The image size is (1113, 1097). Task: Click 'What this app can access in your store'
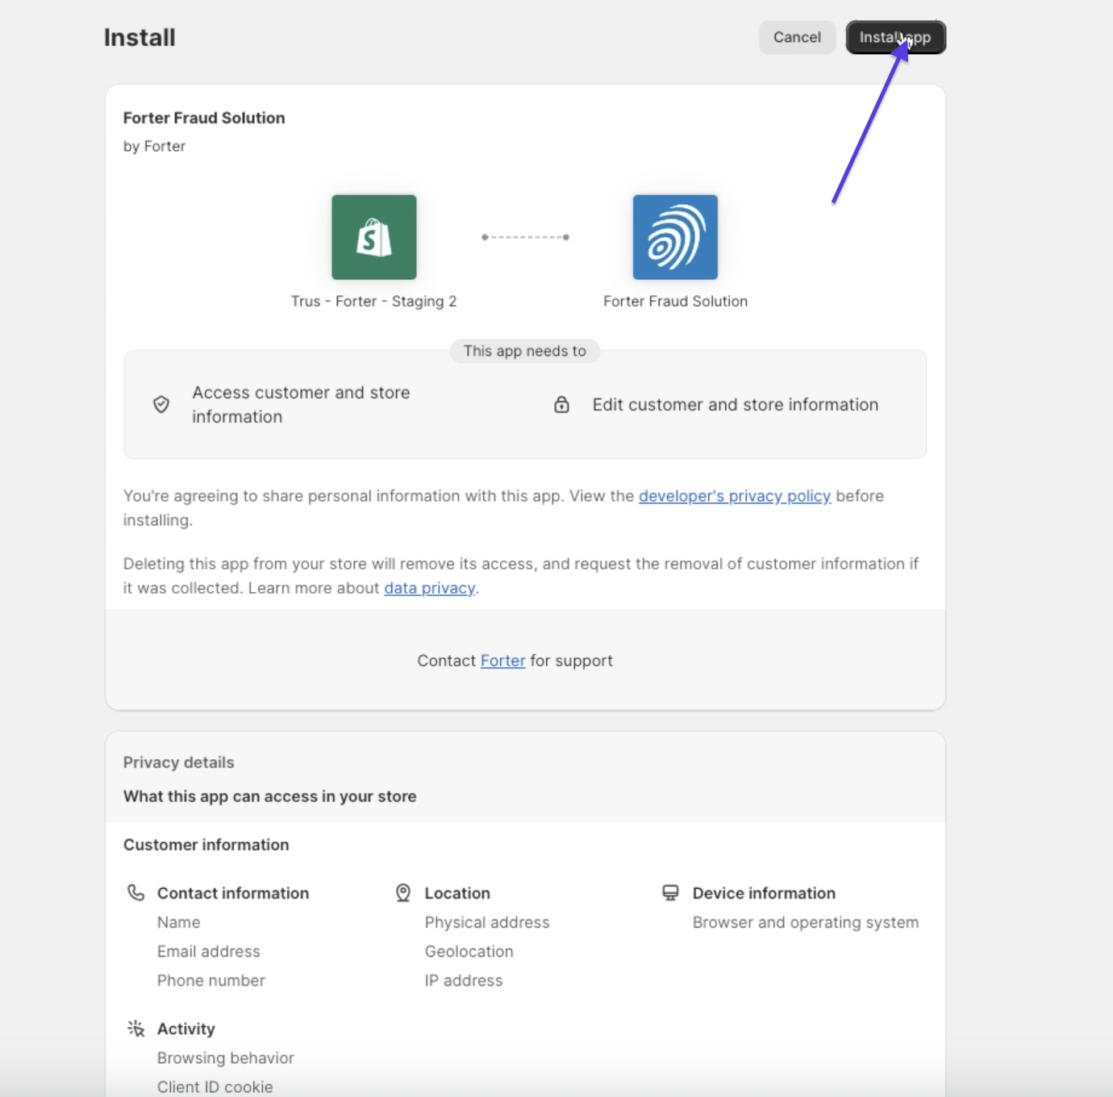[x=269, y=796]
